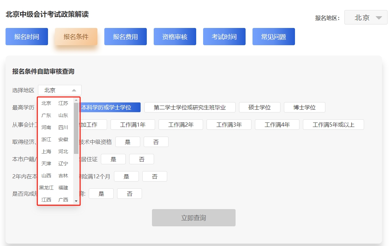
Task: Click 是 for 保险满12个月 question
Action: pos(126,176)
